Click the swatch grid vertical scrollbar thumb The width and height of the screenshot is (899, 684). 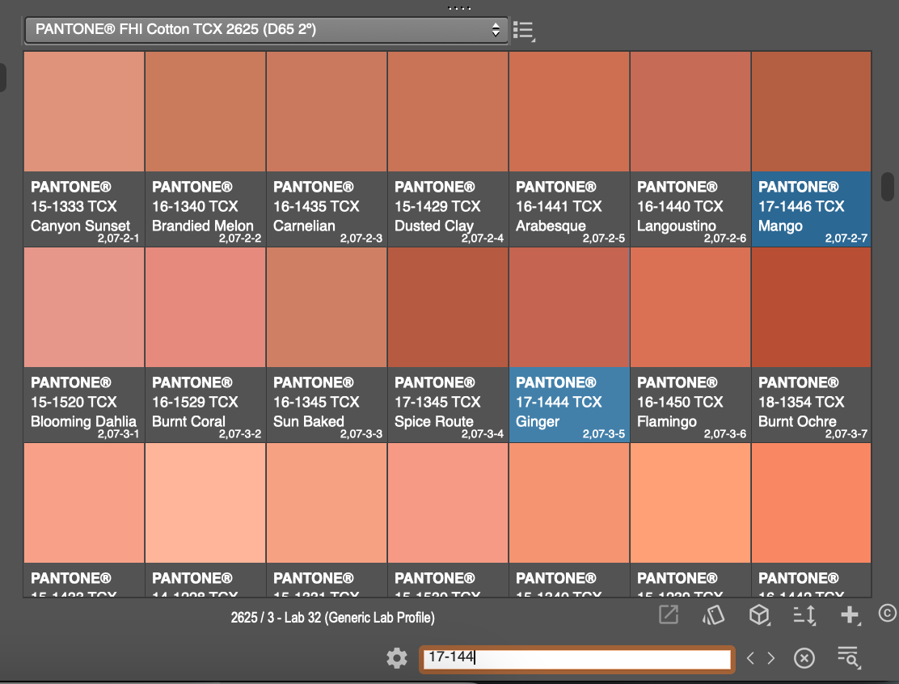coord(887,186)
